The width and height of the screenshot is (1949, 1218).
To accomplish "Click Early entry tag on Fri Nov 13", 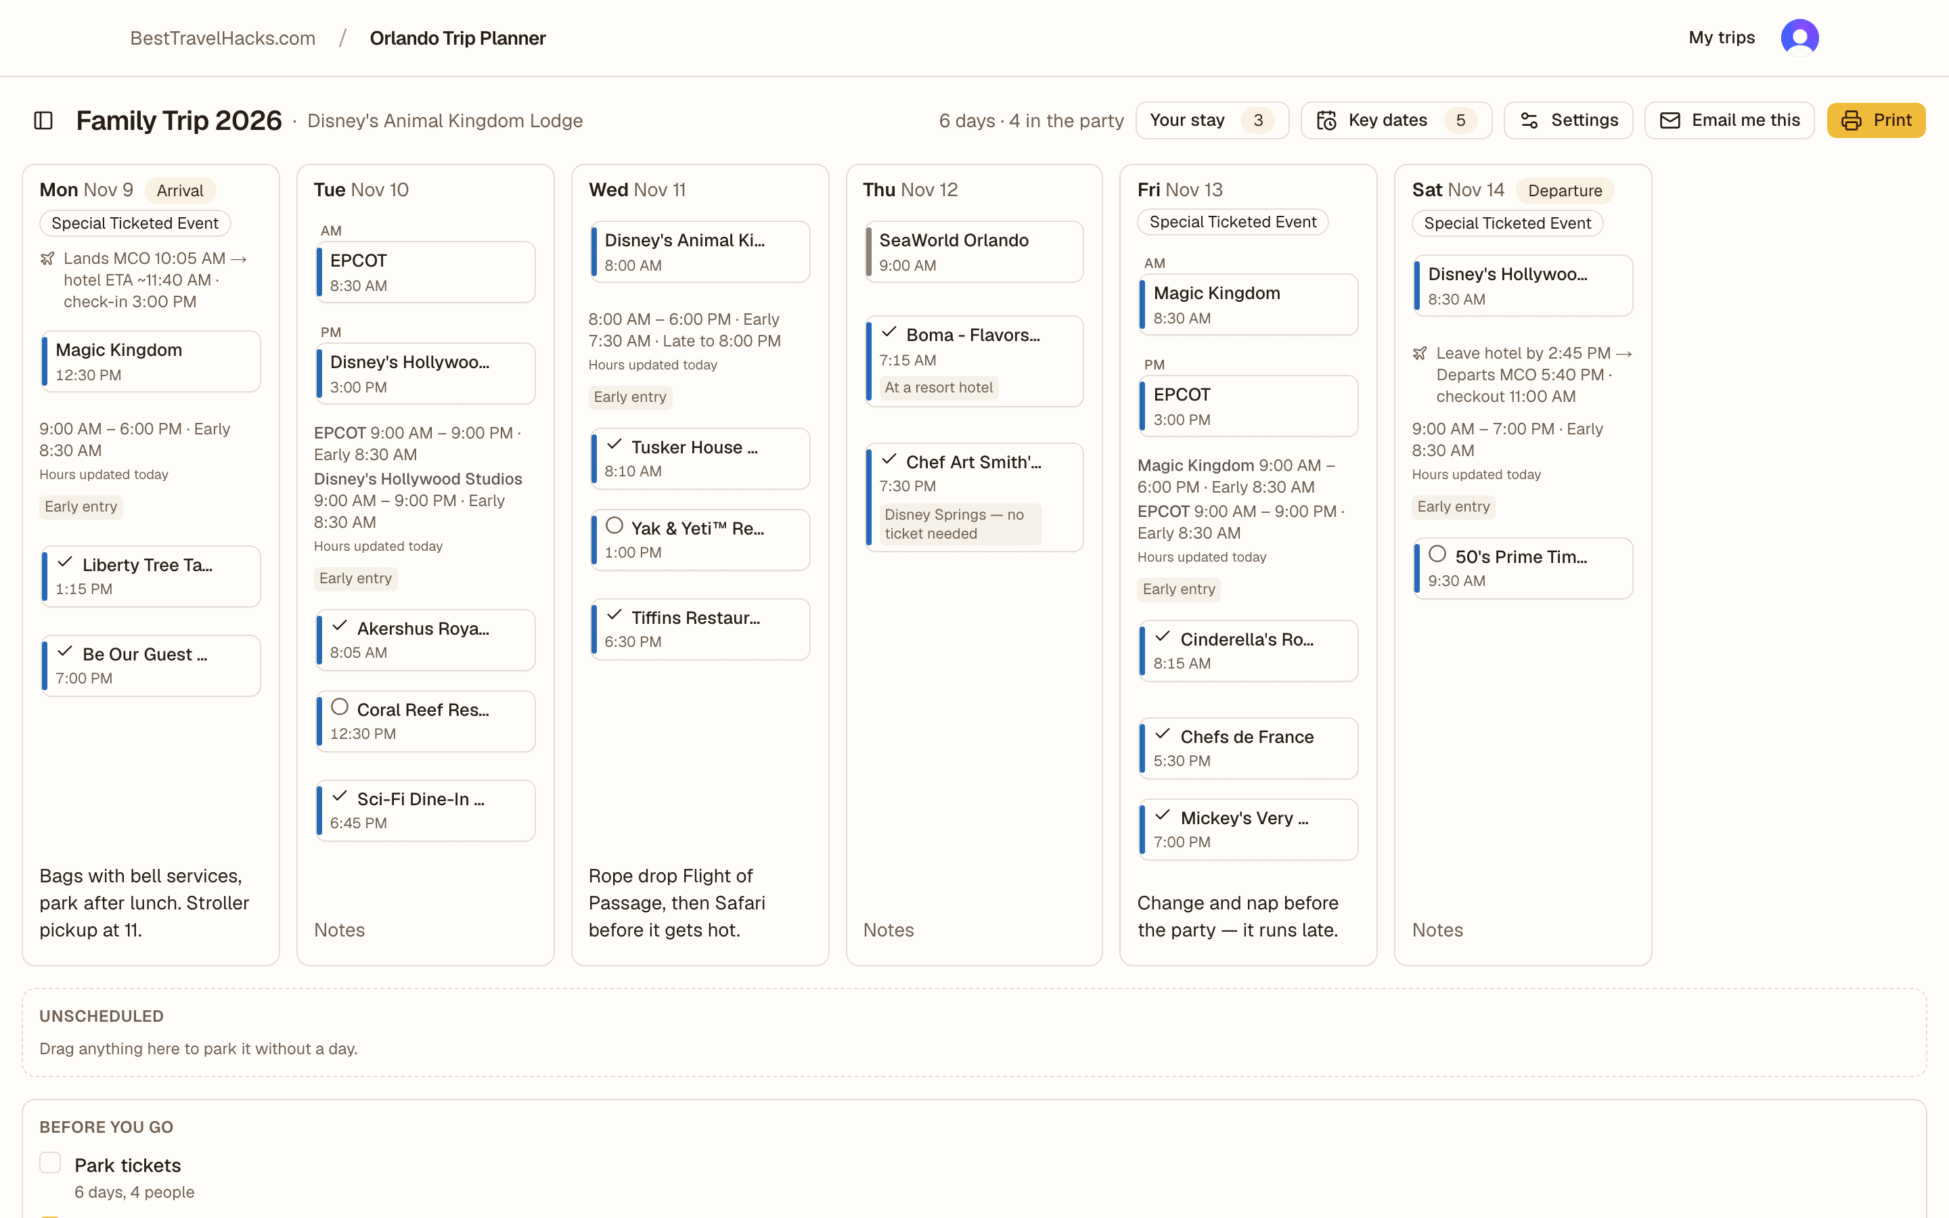I will coord(1178,589).
